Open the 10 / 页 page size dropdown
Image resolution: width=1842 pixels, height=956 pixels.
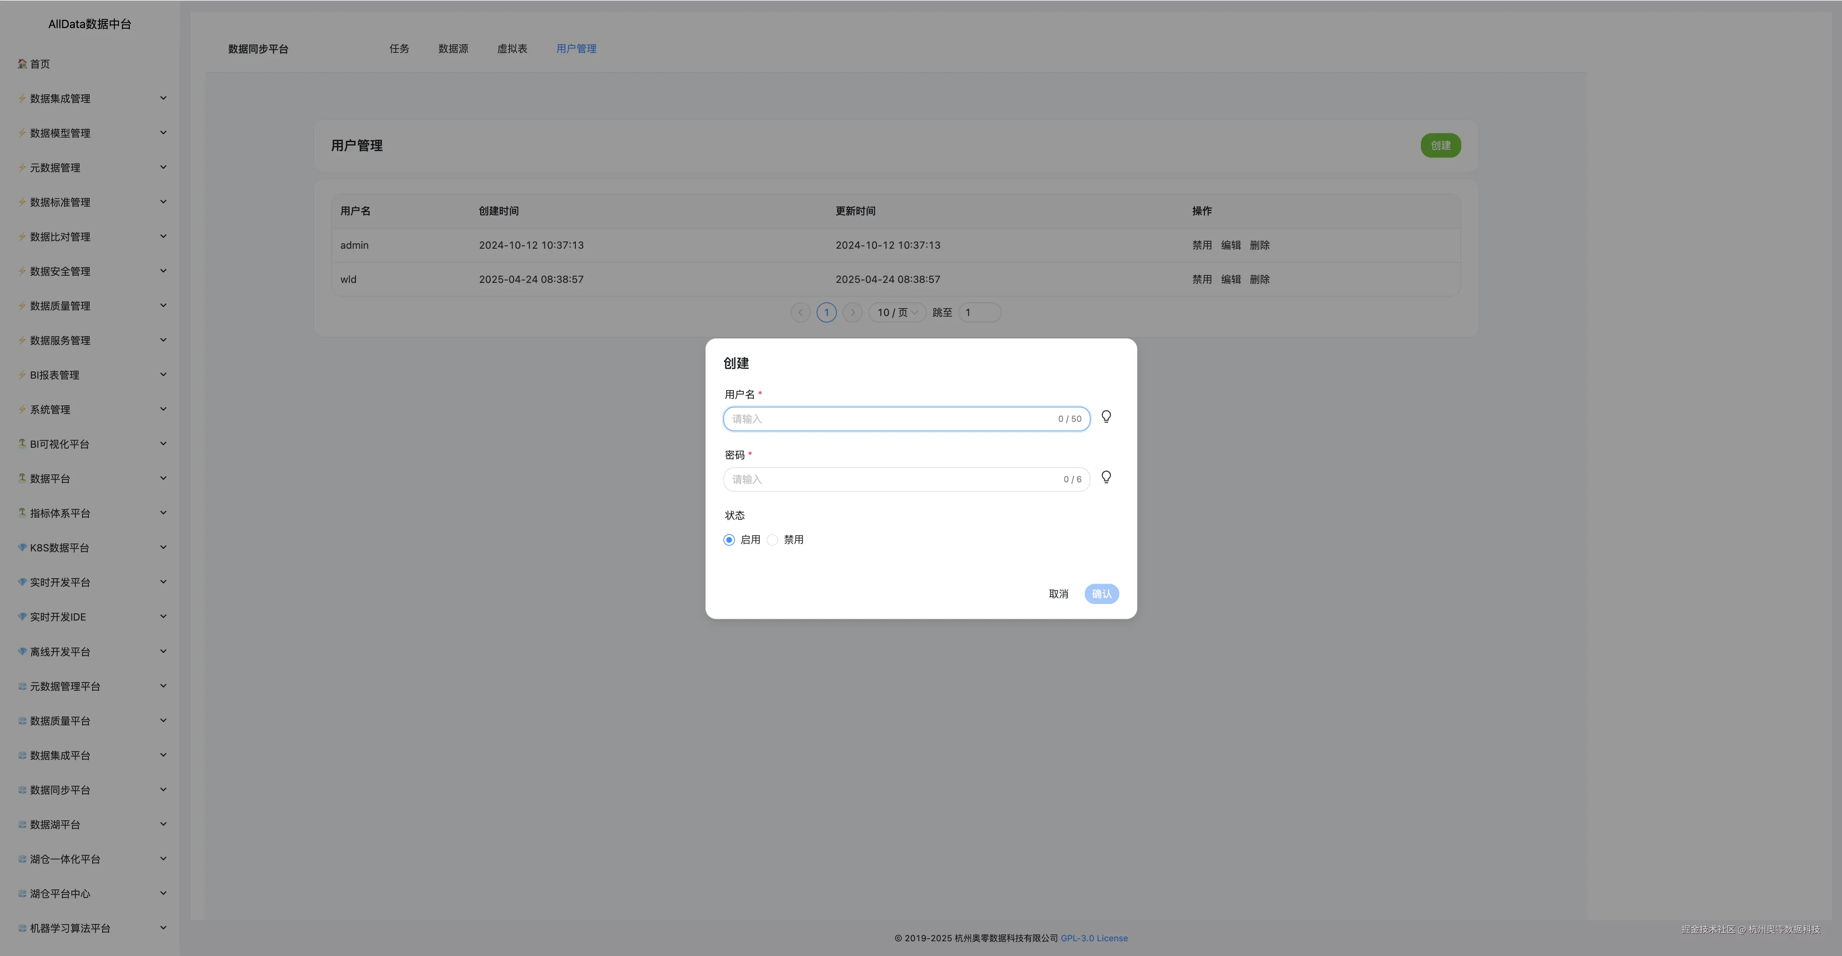click(x=897, y=312)
